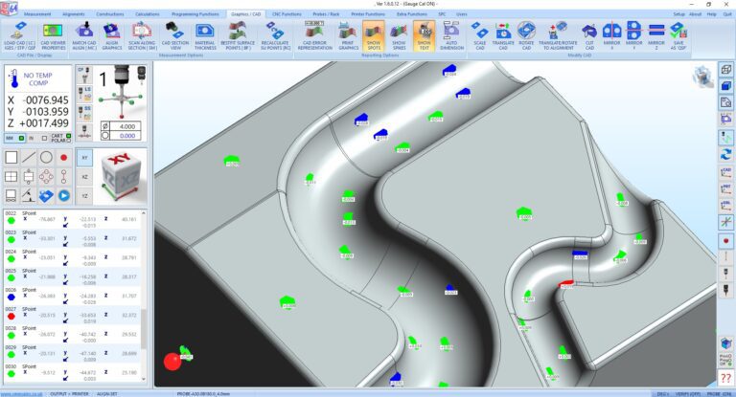This screenshot has height=397, width=736.
Task: Recalculate SU Points
Action: tap(276, 36)
